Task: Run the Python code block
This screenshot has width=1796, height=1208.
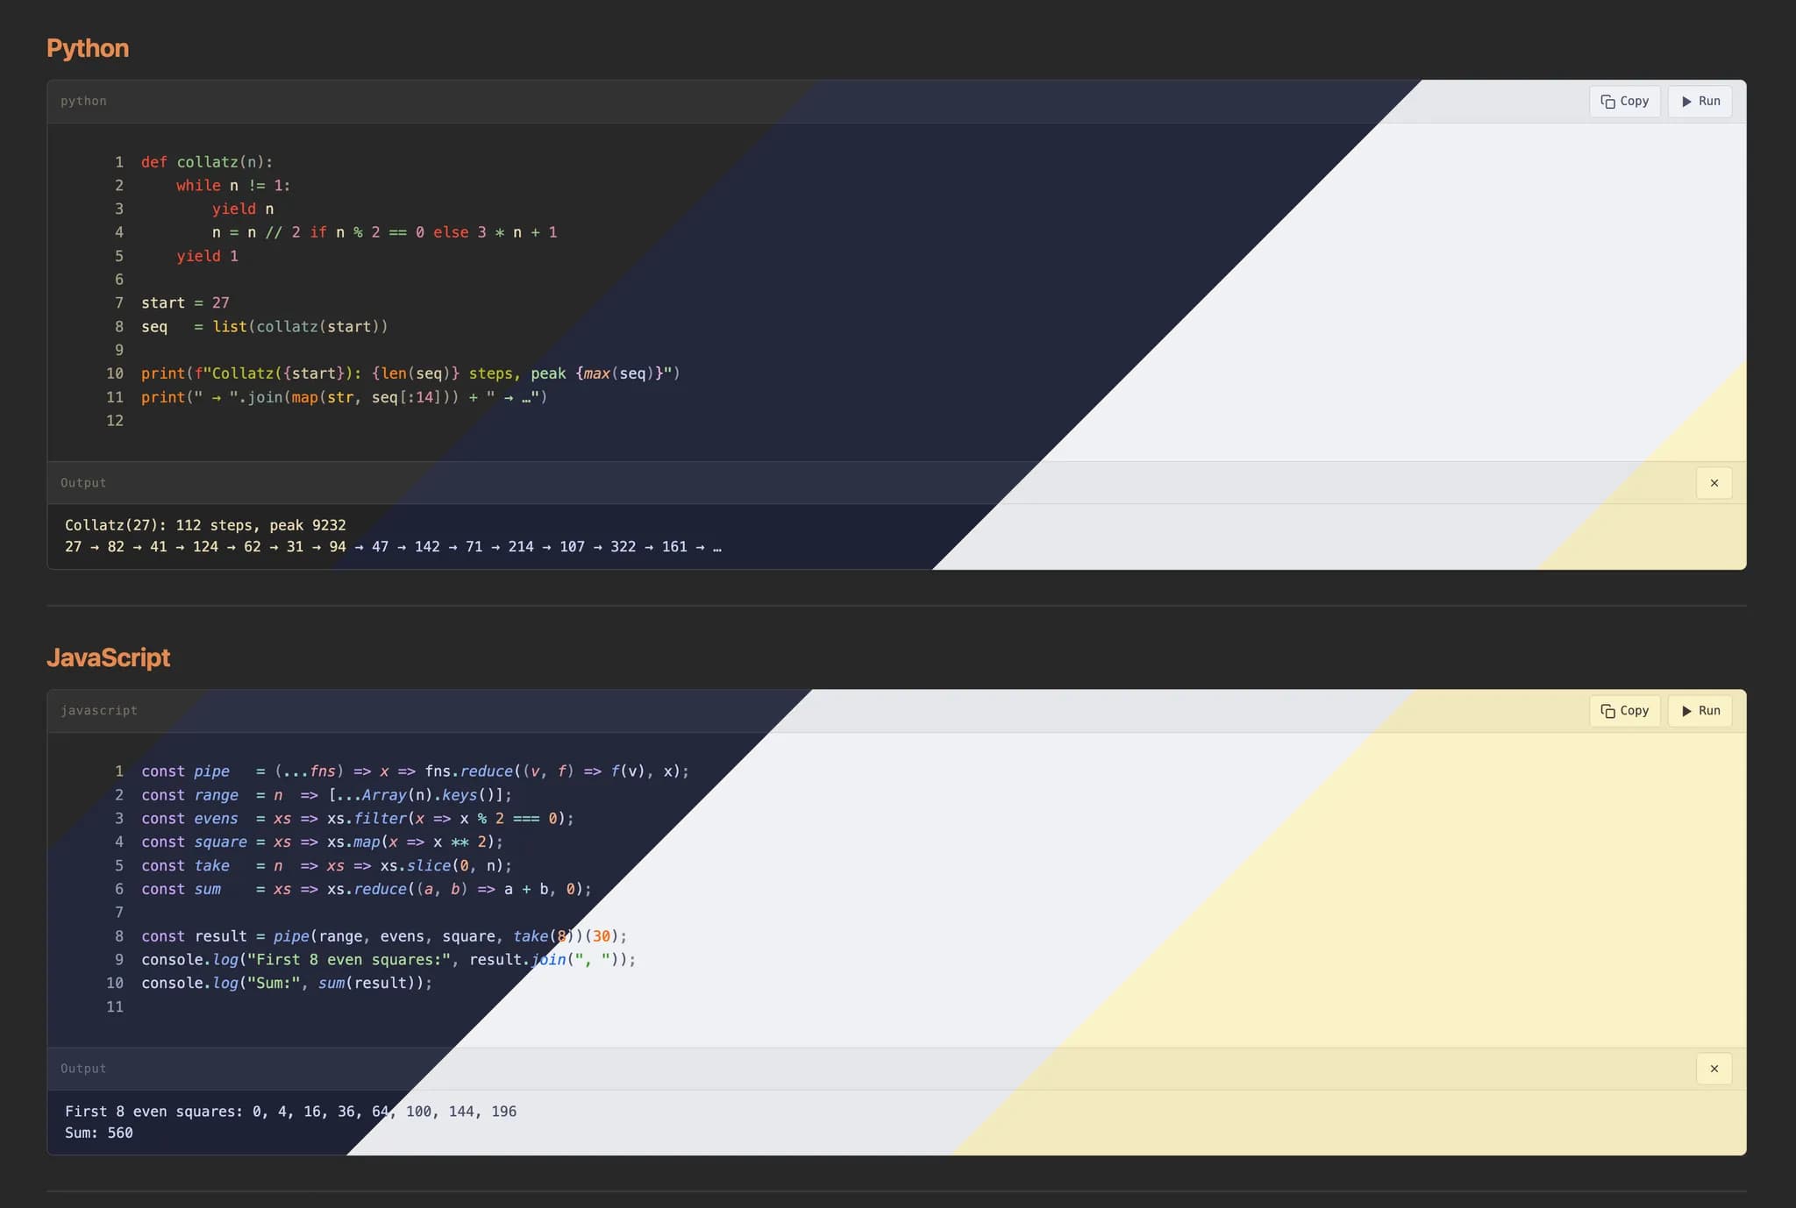Action: point(1700,101)
